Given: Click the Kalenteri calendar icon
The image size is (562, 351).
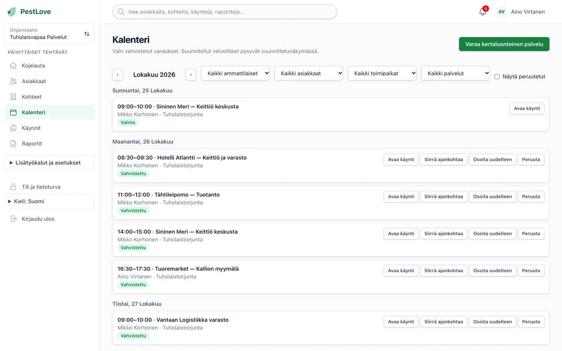Looking at the screenshot, I should (x=13, y=112).
